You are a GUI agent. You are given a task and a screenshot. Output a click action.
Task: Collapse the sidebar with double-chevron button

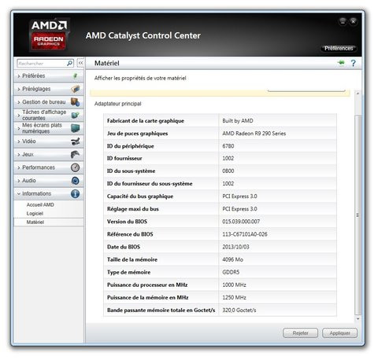tap(80, 63)
